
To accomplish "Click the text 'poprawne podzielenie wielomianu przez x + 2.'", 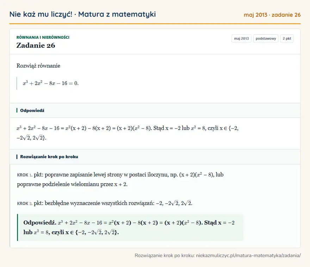I will click(72, 184).
